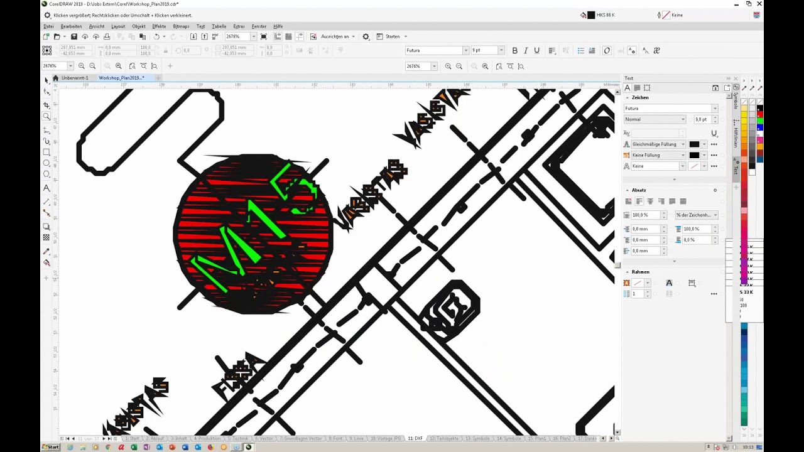Click the Undo arrow icon
Screen dimensions: 804x452
156,36
